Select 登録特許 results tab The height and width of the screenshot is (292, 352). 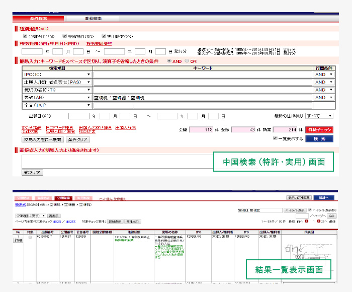pyautogui.click(x=43, y=198)
